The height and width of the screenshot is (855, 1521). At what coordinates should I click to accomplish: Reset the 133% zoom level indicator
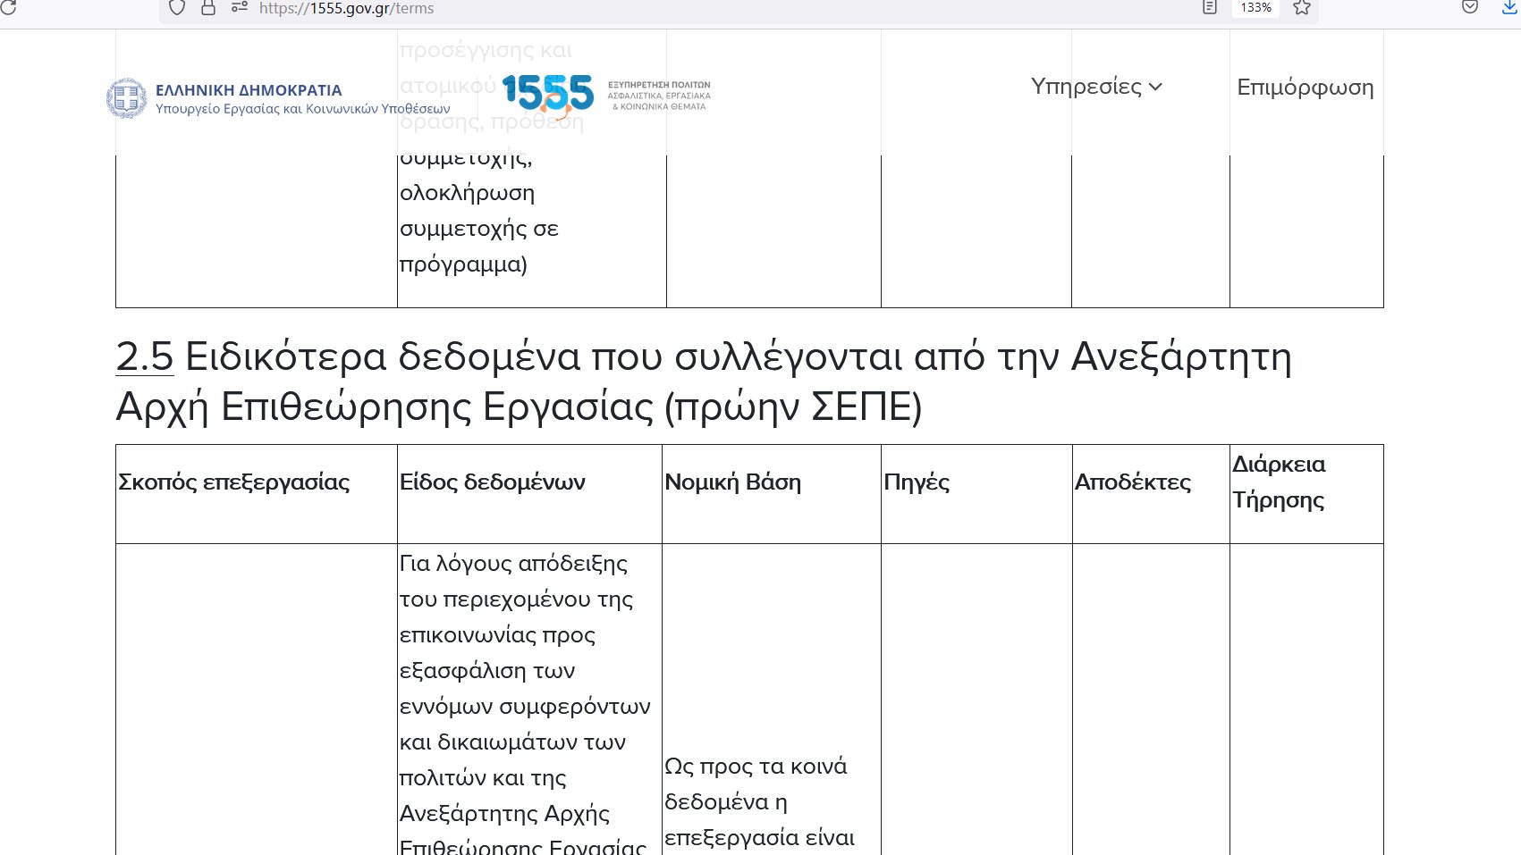point(1255,8)
